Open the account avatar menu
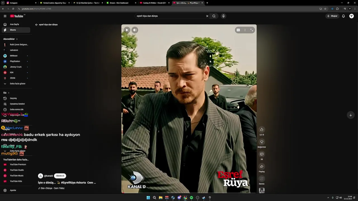The height and width of the screenshot is (201, 358). pyautogui.click(x=352, y=16)
